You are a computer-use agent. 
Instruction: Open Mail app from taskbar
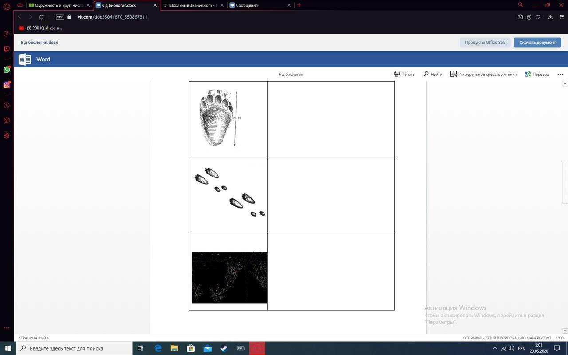207,348
